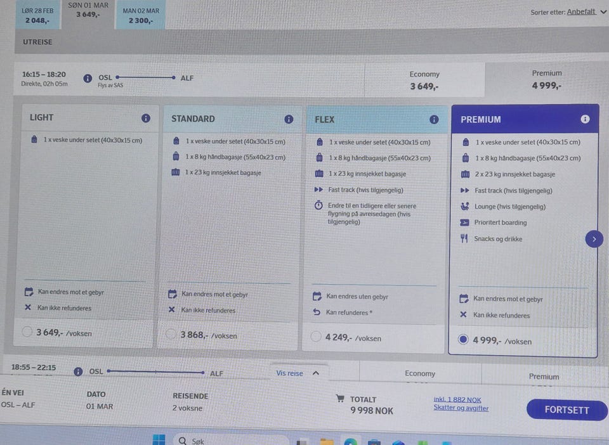Click stopwatch icon for change flight in FLEX

point(318,205)
